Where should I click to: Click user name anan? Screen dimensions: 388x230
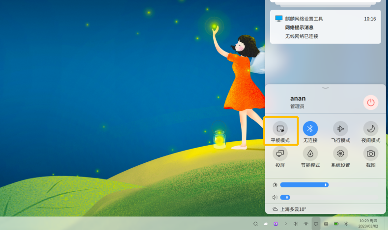298,98
